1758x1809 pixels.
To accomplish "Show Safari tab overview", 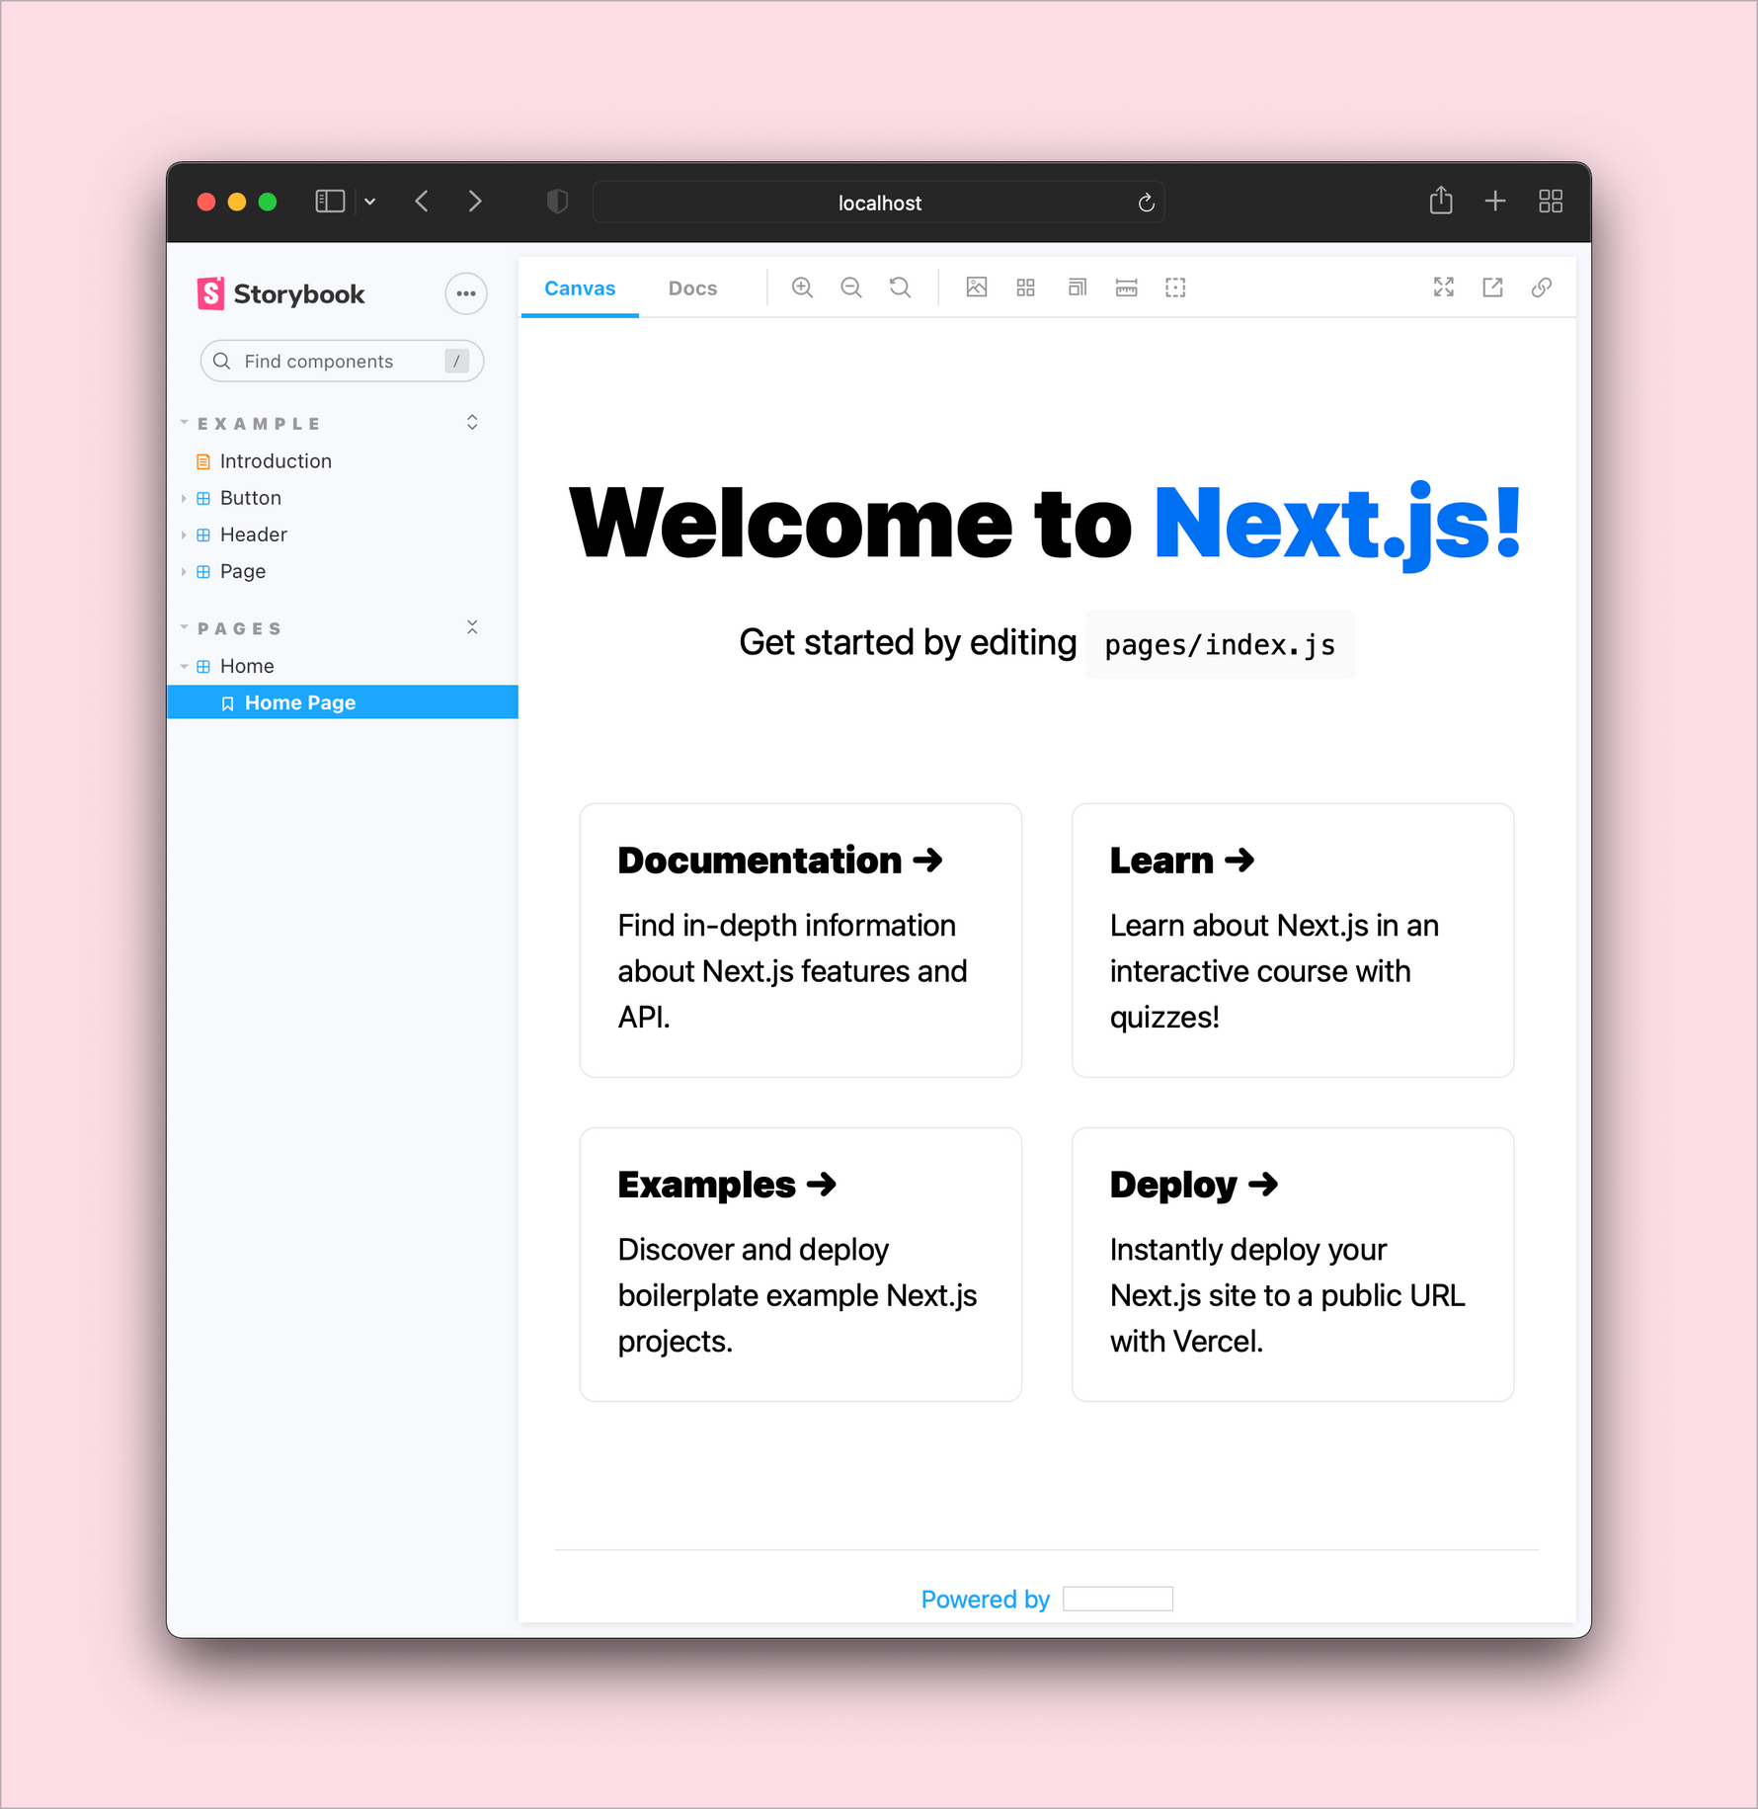I will [1551, 202].
